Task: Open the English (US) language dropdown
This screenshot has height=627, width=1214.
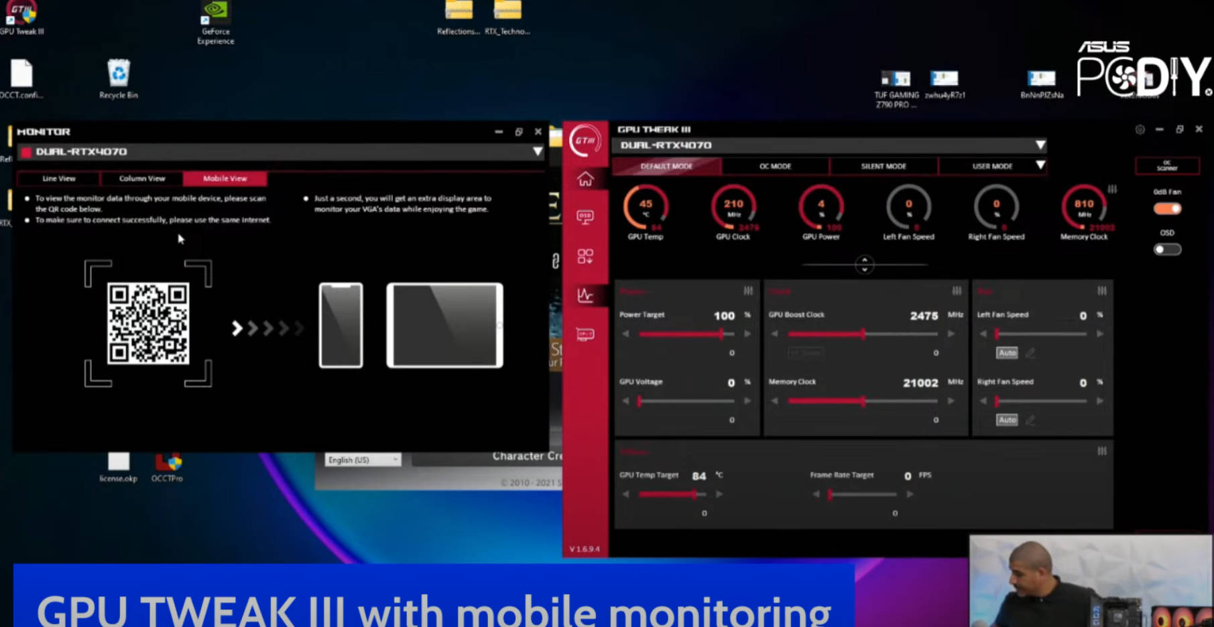Action: pyautogui.click(x=363, y=460)
